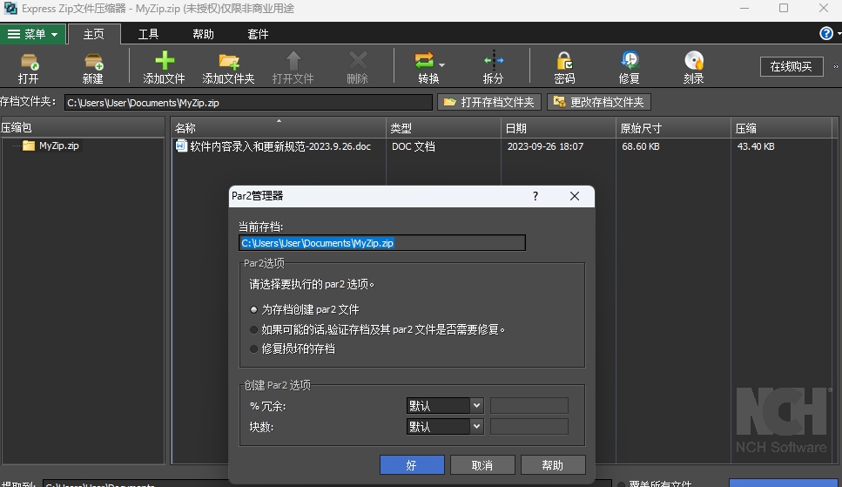
Task: Click the DOC 文档 type cell
Action: [x=413, y=146]
